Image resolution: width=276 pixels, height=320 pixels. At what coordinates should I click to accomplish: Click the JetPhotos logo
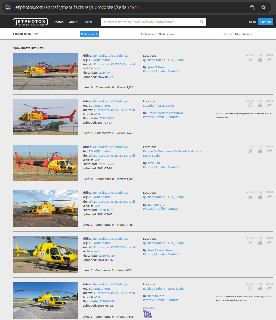(x=30, y=22)
